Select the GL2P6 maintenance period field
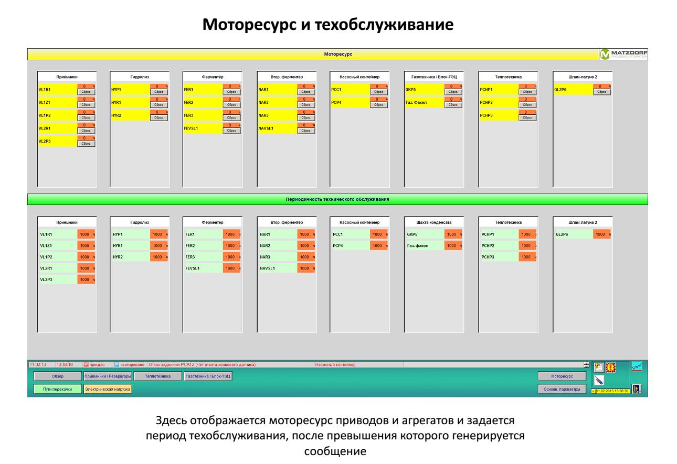677x464 pixels. pyautogui.click(x=602, y=234)
